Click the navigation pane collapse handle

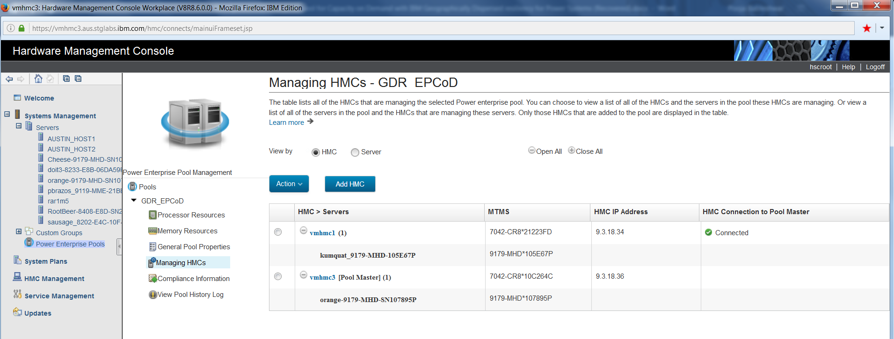click(x=119, y=246)
